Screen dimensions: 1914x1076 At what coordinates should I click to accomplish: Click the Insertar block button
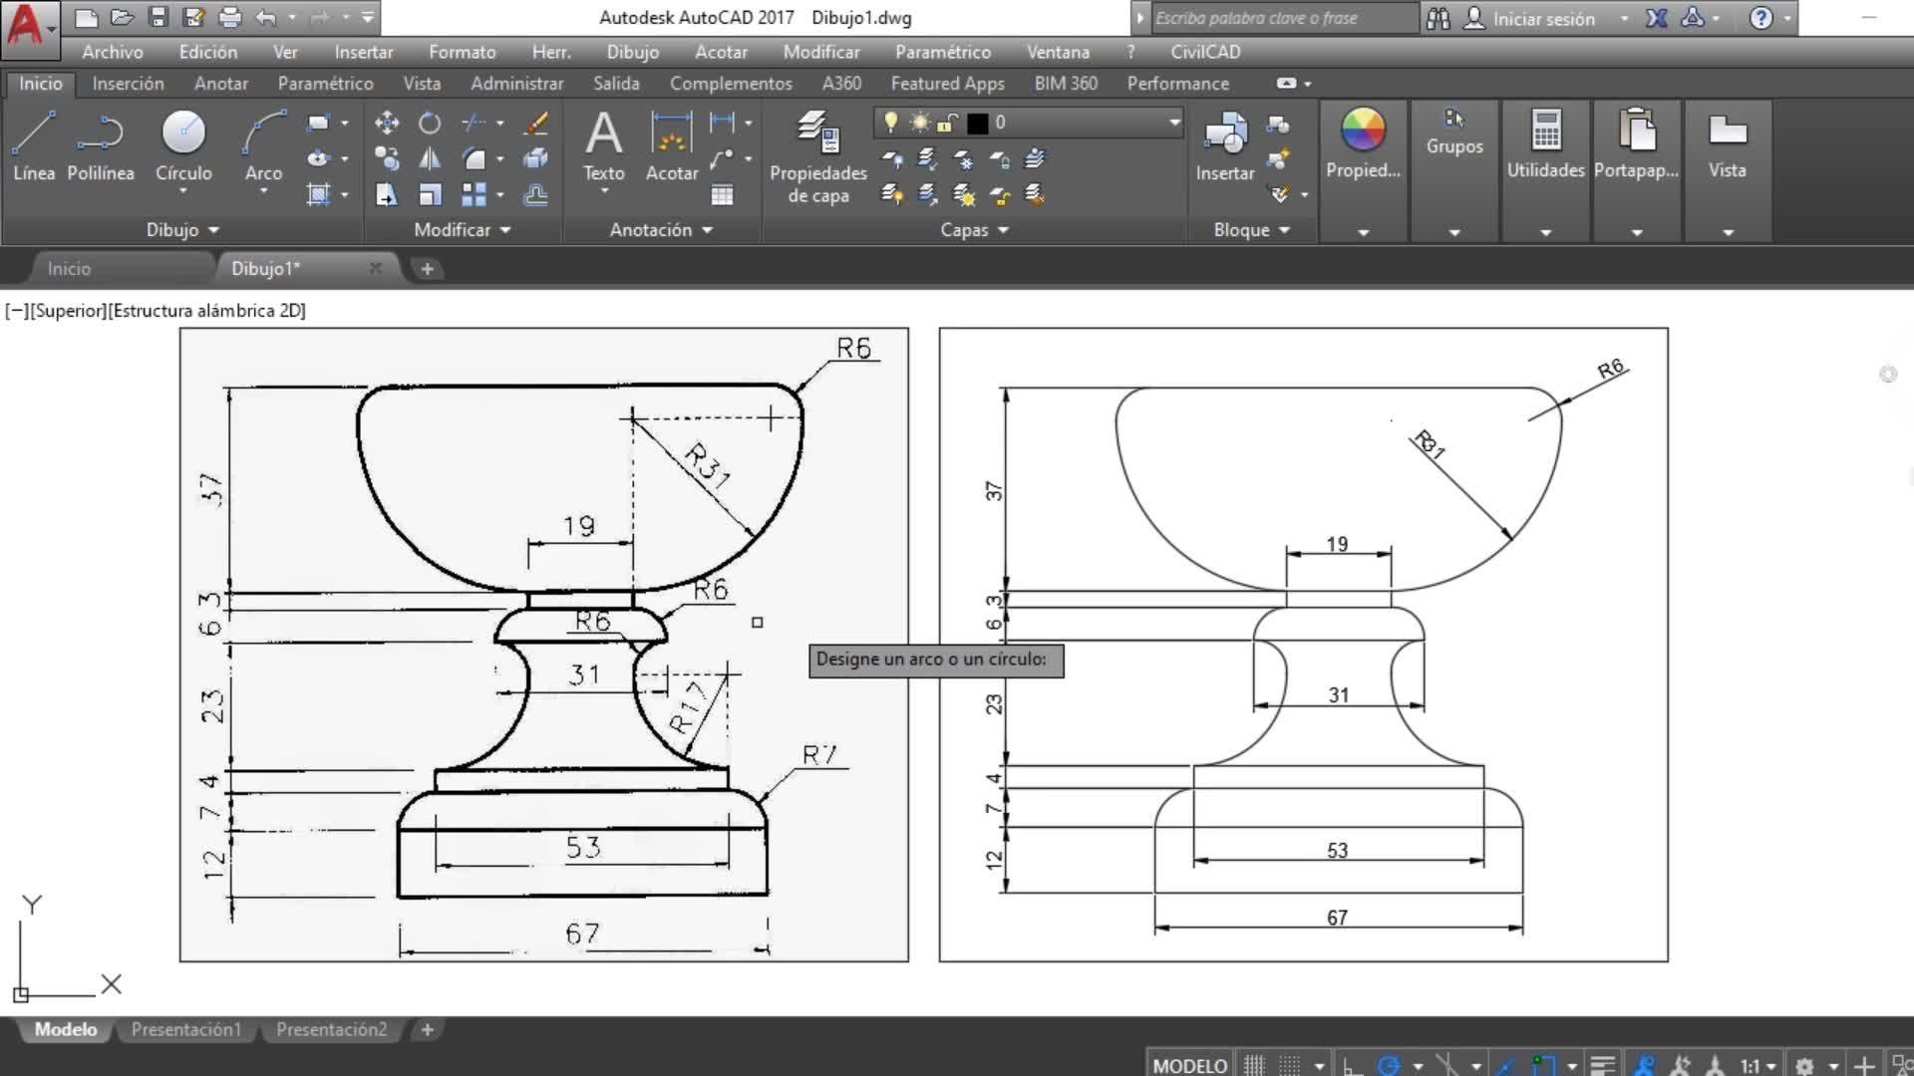coord(1225,145)
